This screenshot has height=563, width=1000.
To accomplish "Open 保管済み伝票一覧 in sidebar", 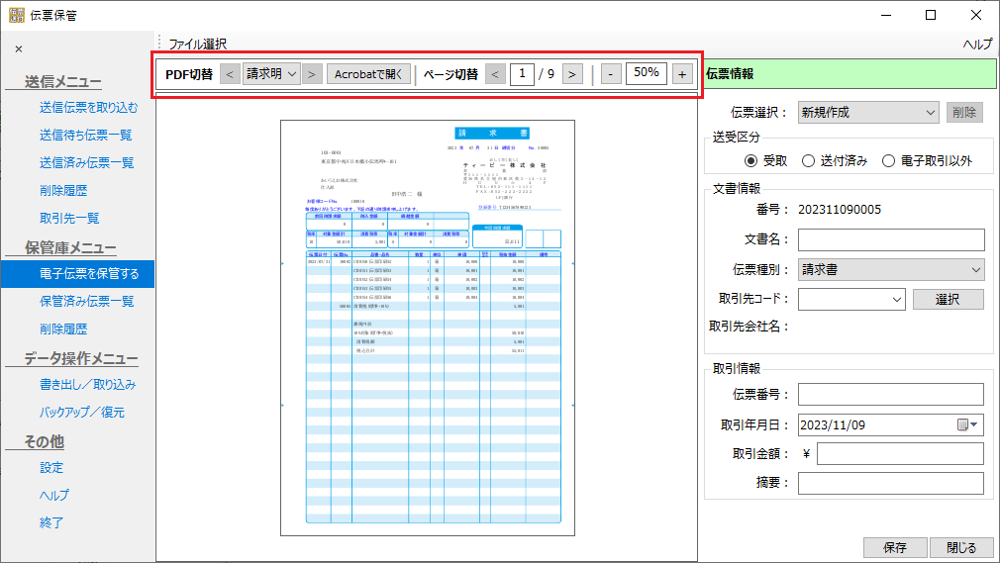I will pos(85,301).
